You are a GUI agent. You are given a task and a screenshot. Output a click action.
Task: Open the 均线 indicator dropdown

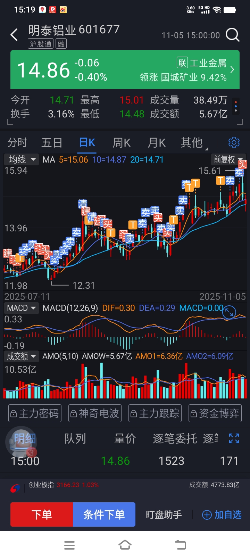(21, 159)
